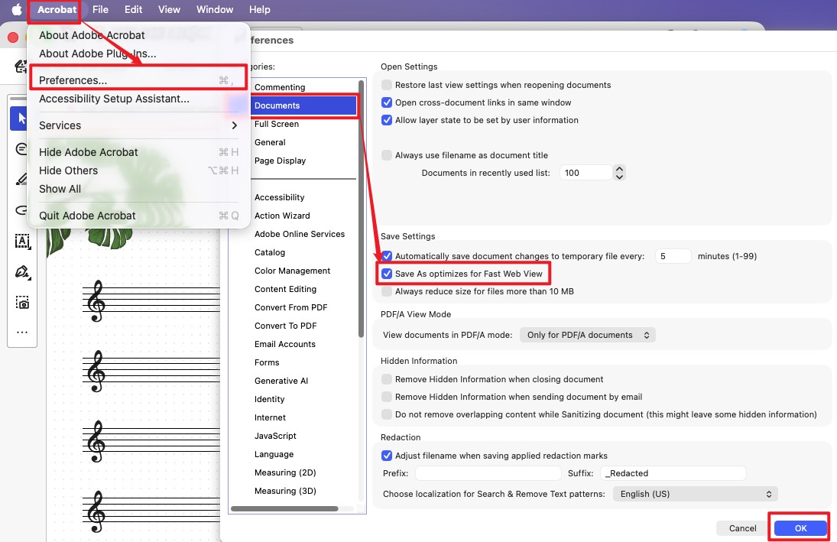The height and width of the screenshot is (542, 837).
Task: Select Measuring (2D) category
Action: (x=286, y=472)
